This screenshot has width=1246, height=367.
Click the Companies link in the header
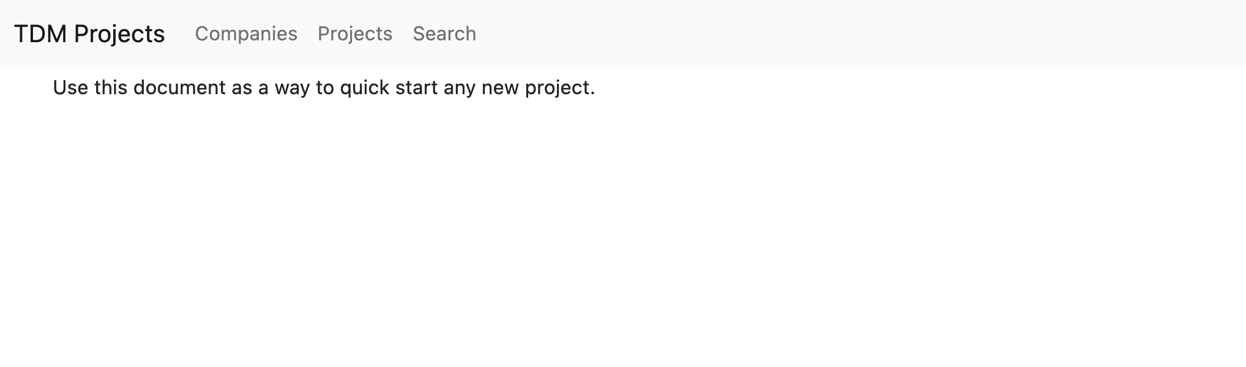[x=247, y=34]
